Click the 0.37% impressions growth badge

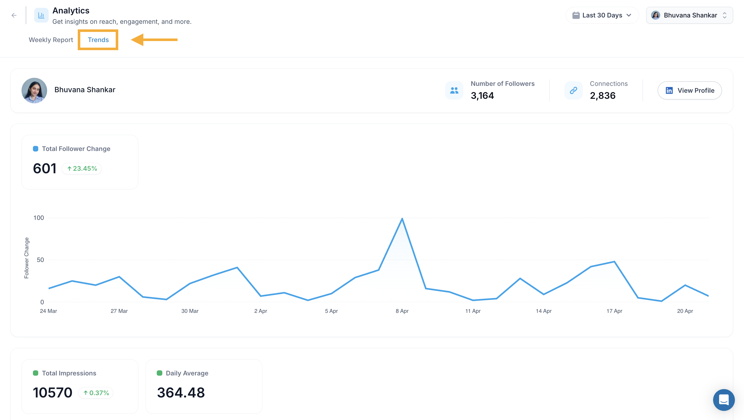[96, 393]
